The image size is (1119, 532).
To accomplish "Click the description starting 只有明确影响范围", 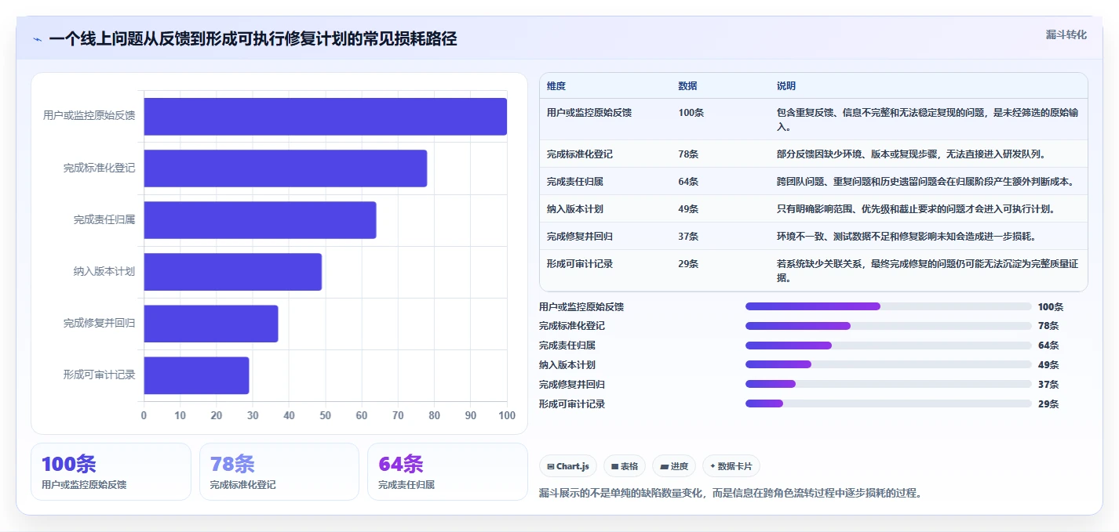I will 915,209.
